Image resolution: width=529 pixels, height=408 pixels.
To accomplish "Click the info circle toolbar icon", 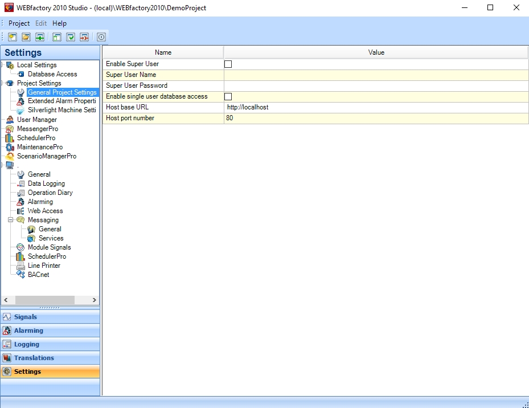I will 101,37.
